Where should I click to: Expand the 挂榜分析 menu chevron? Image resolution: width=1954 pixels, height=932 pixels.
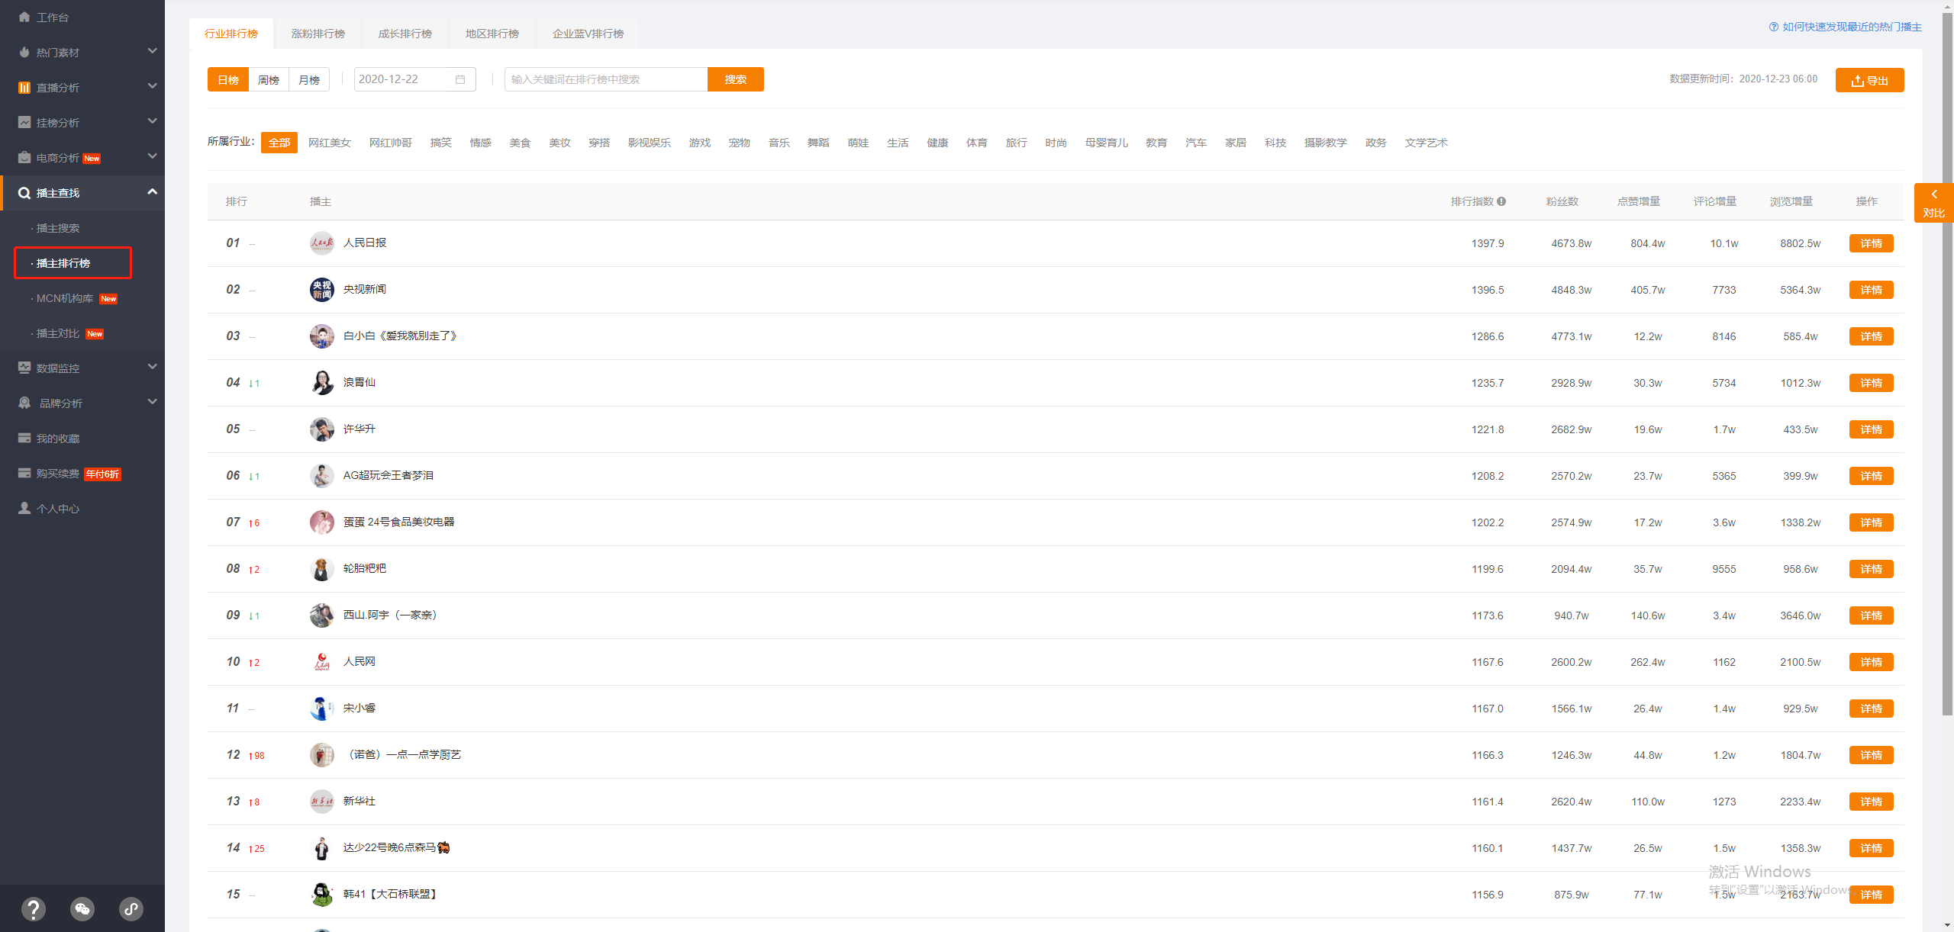pyautogui.click(x=152, y=121)
